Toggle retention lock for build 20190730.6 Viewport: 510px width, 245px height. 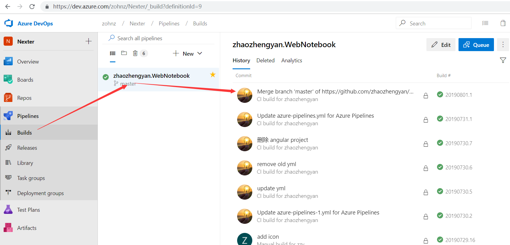[x=426, y=168]
